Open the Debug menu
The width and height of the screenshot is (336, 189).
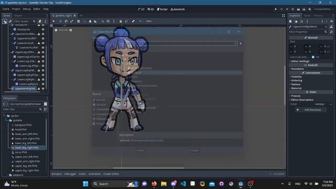[27, 9]
